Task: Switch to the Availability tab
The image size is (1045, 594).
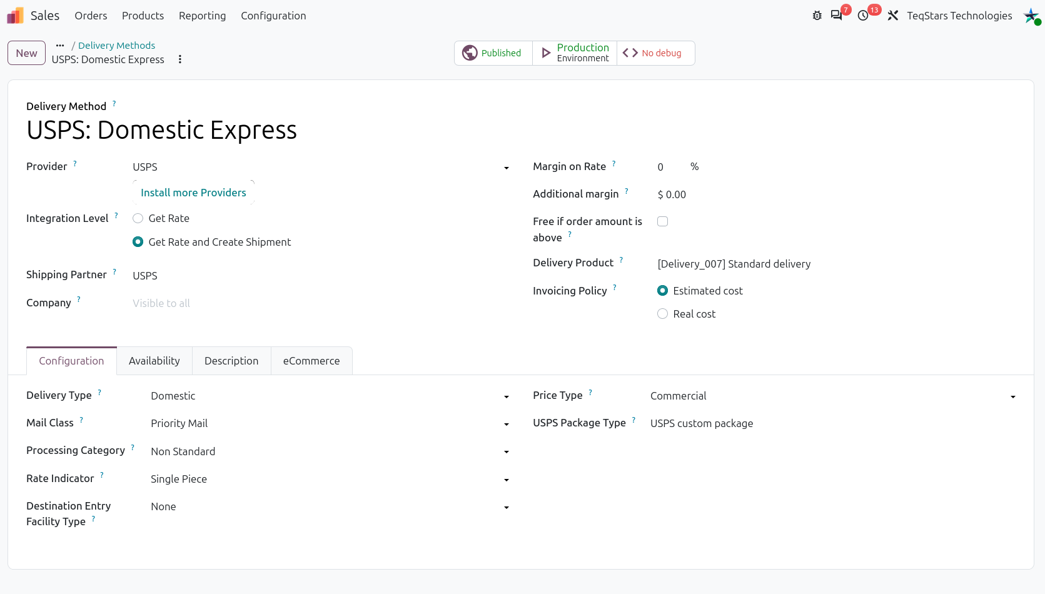Action: 154,361
